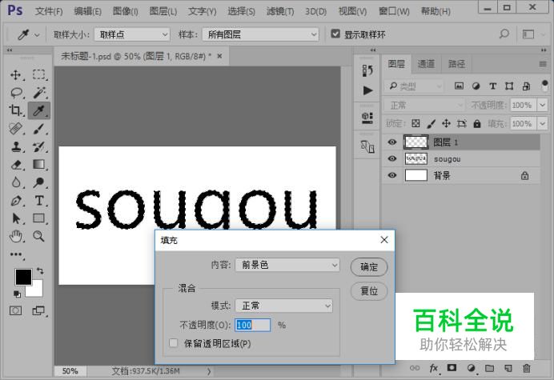Select the Lasso tool

(16, 93)
